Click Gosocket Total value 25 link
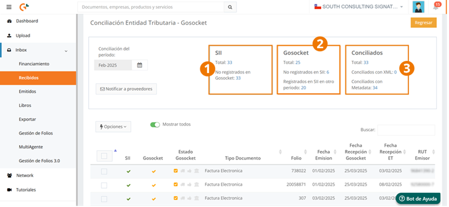The width and height of the screenshot is (449, 207). [x=298, y=62]
